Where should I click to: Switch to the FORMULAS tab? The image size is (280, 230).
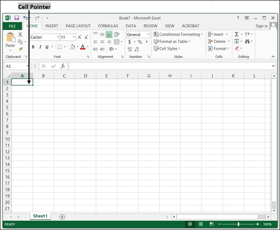108,26
